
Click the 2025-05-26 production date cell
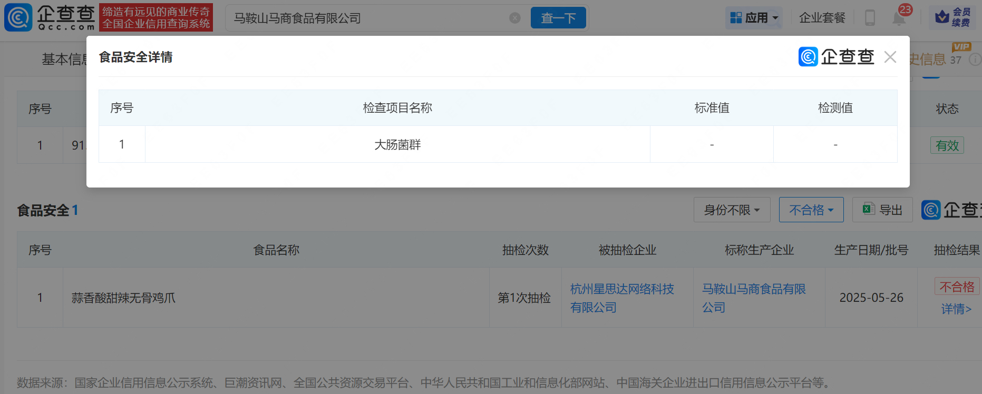point(871,298)
